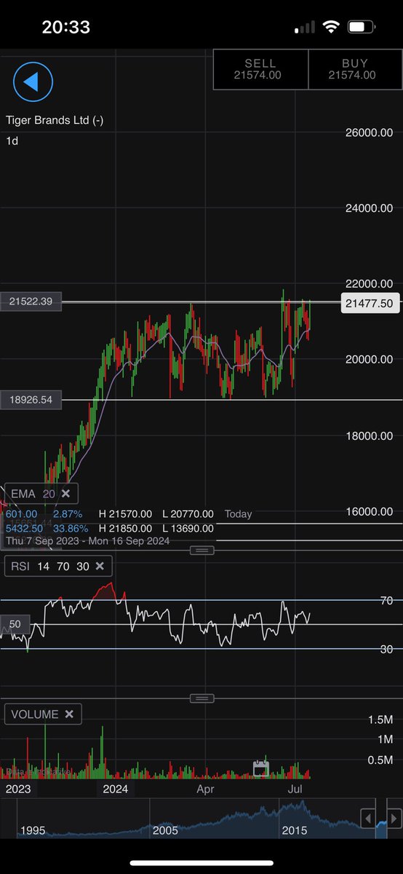Tap the iOS home indicator bar
The height and width of the screenshot is (874, 403).
[x=201, y=864]
